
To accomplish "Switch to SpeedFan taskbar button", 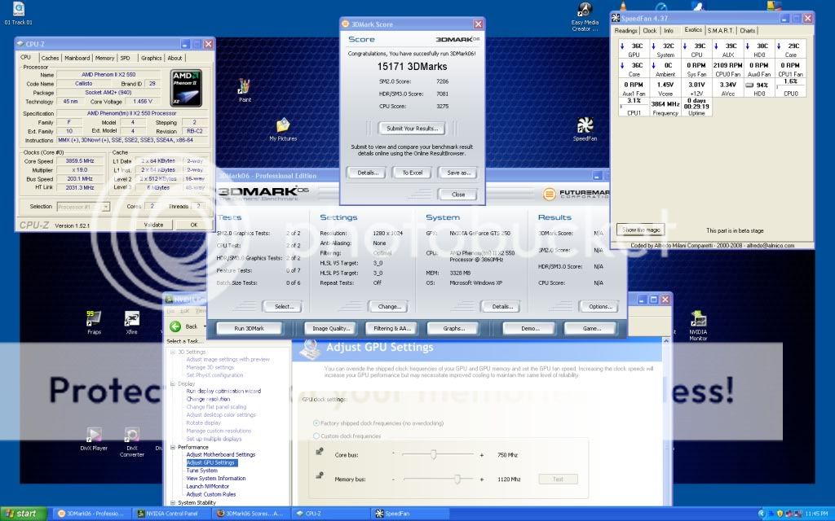I will pyautogui.click(x=409, y=514).
